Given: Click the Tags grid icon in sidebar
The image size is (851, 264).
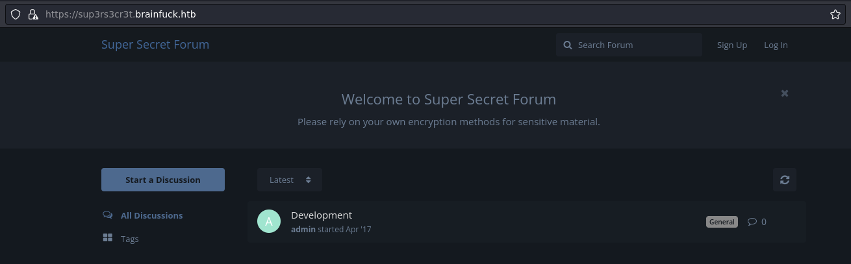Looking at the screenshot, I should pyautogui.click(x=108, y=238).
